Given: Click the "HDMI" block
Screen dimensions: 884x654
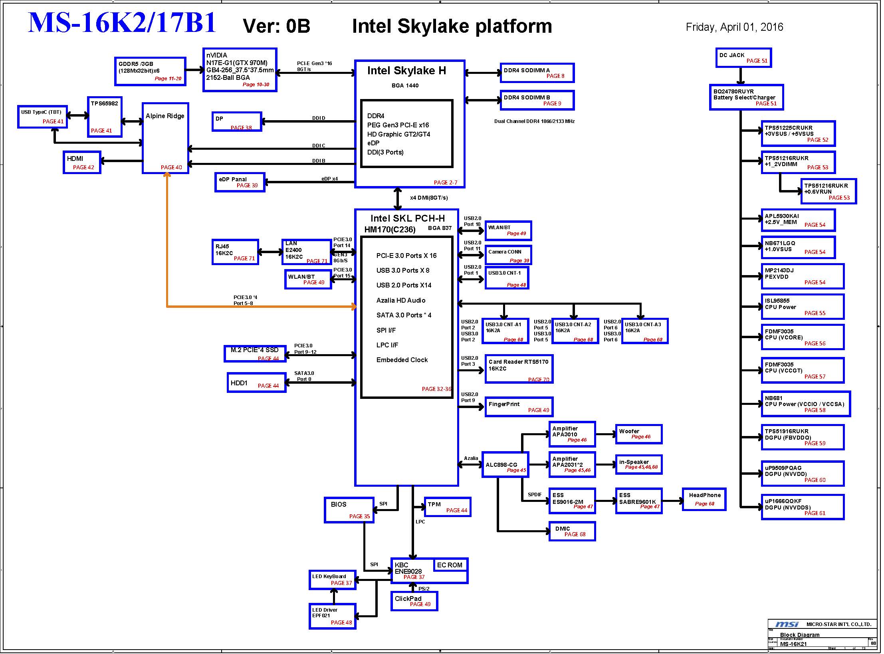Looking at the screenshot, I should [x=82, y=162].
